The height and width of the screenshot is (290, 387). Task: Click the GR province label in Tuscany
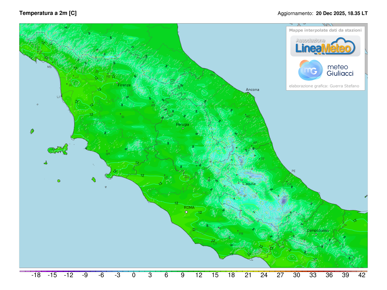108,154
